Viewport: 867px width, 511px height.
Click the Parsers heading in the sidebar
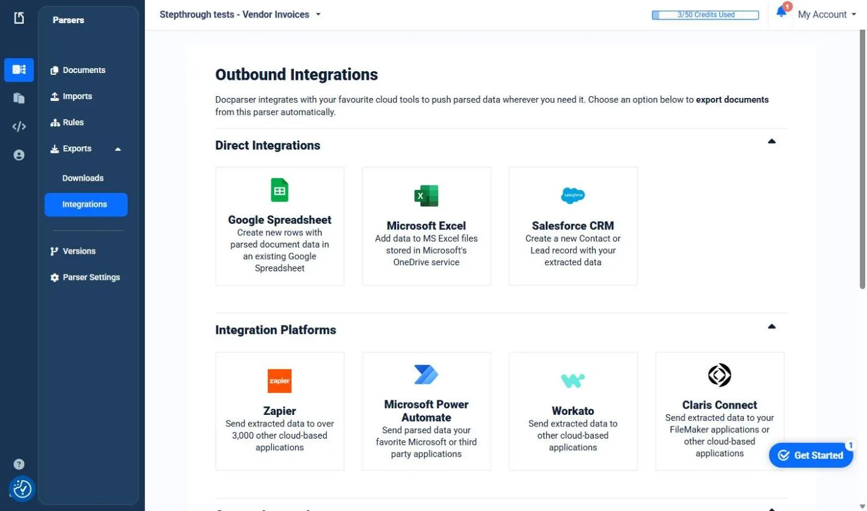click(x=68, y=20)
